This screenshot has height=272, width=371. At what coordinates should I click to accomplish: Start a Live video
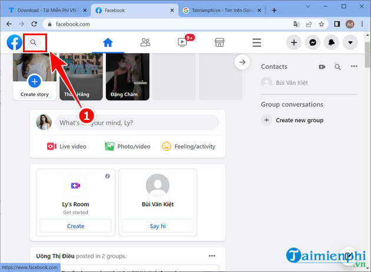coord(67,146)
